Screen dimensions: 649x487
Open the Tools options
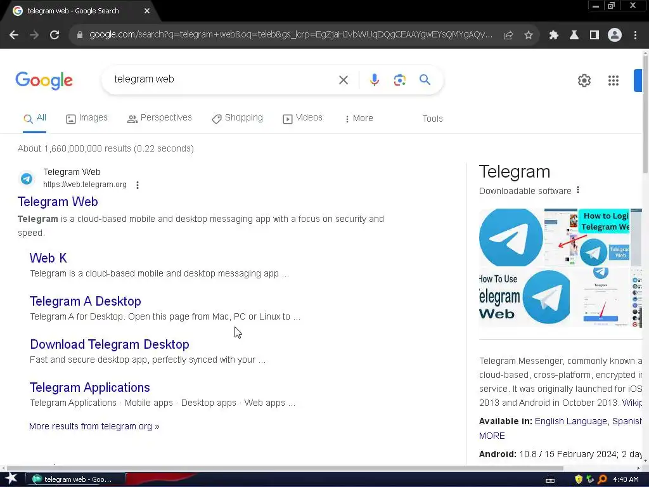(x=432, y=119)
